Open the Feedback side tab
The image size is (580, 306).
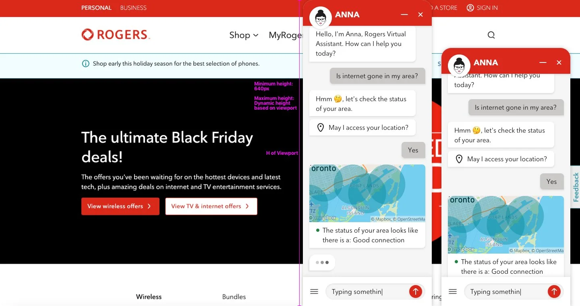pos(576,187)
